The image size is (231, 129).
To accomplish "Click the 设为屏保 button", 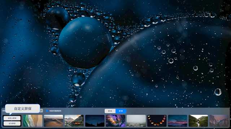I will (12, 123).
